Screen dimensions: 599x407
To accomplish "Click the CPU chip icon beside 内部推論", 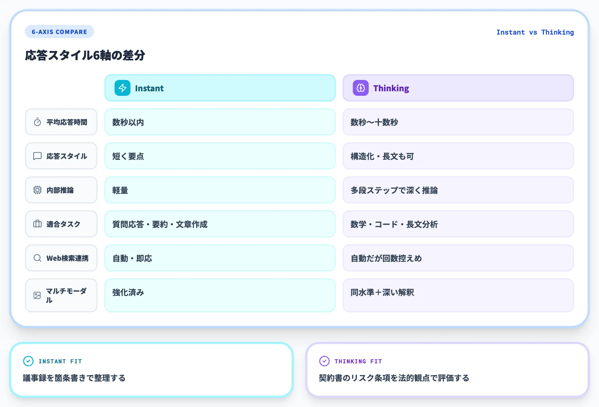I will 37,190.
